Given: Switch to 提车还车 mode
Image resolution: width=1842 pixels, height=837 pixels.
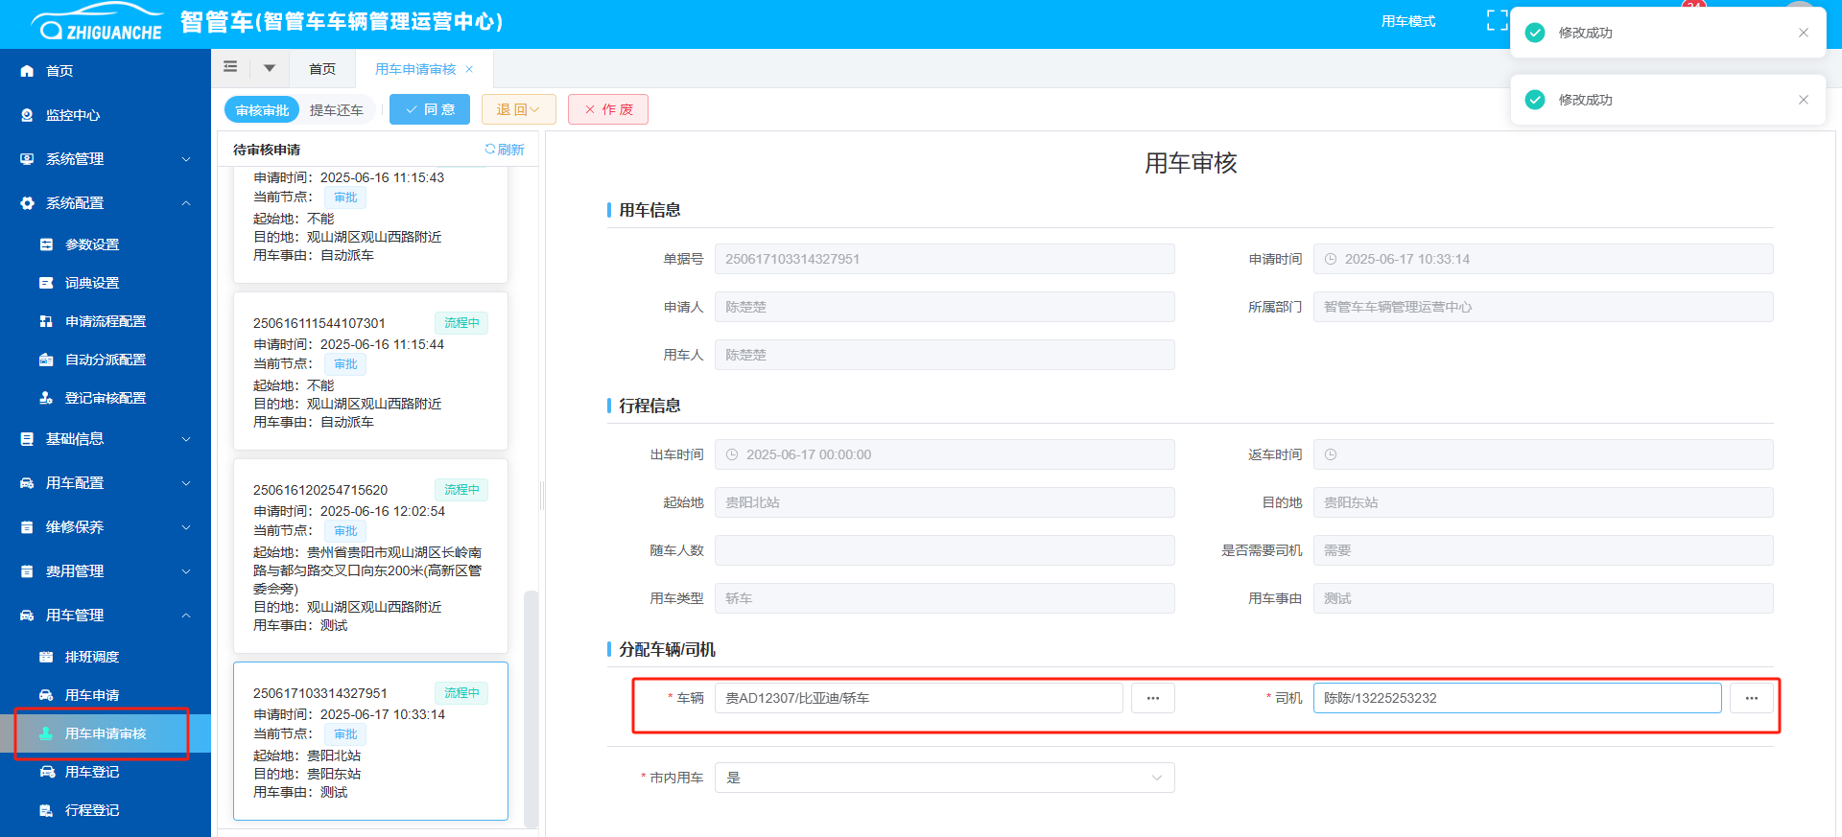Looking at the screenshot, I should pyautogui.click(x=336, y=110).
